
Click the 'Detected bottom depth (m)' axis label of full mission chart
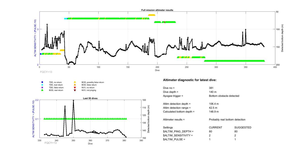tap(282, 38)
